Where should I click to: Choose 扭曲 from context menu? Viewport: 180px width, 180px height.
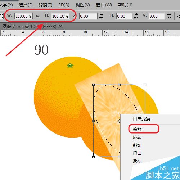click(x=137, y=153)
